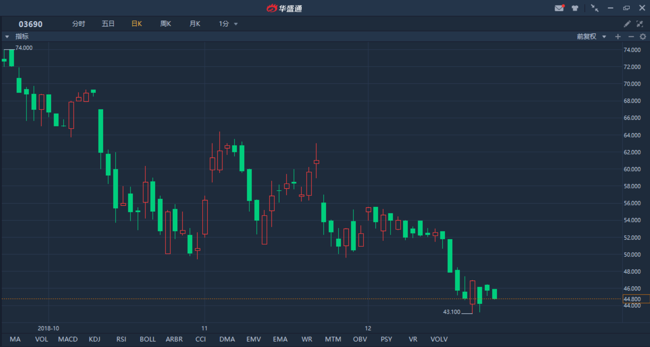Toggle the MACD indicator
Screen dimensions: 650x347
click(68, 339)
